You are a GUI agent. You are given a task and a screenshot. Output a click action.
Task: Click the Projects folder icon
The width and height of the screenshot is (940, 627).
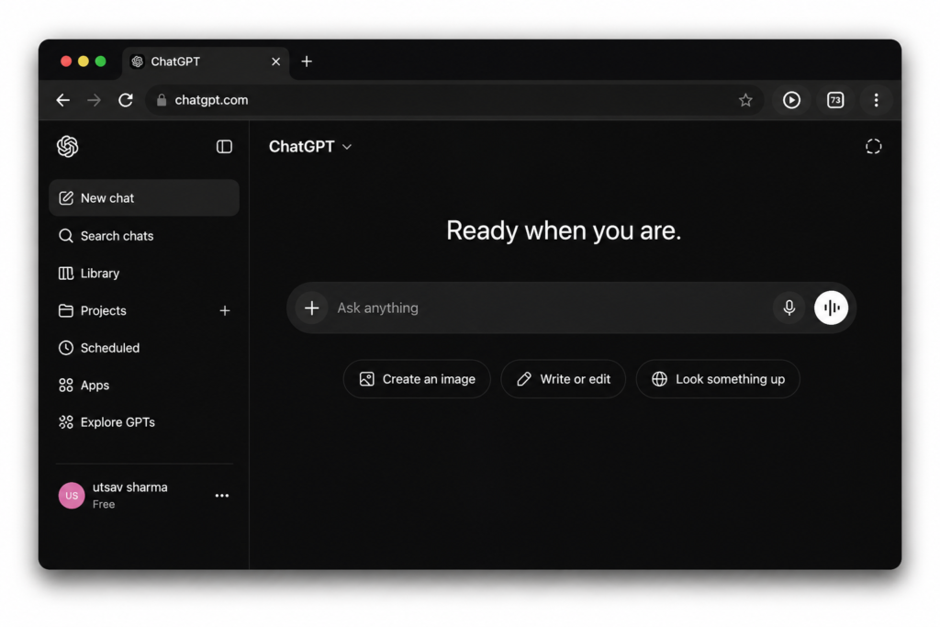(66, 310)
